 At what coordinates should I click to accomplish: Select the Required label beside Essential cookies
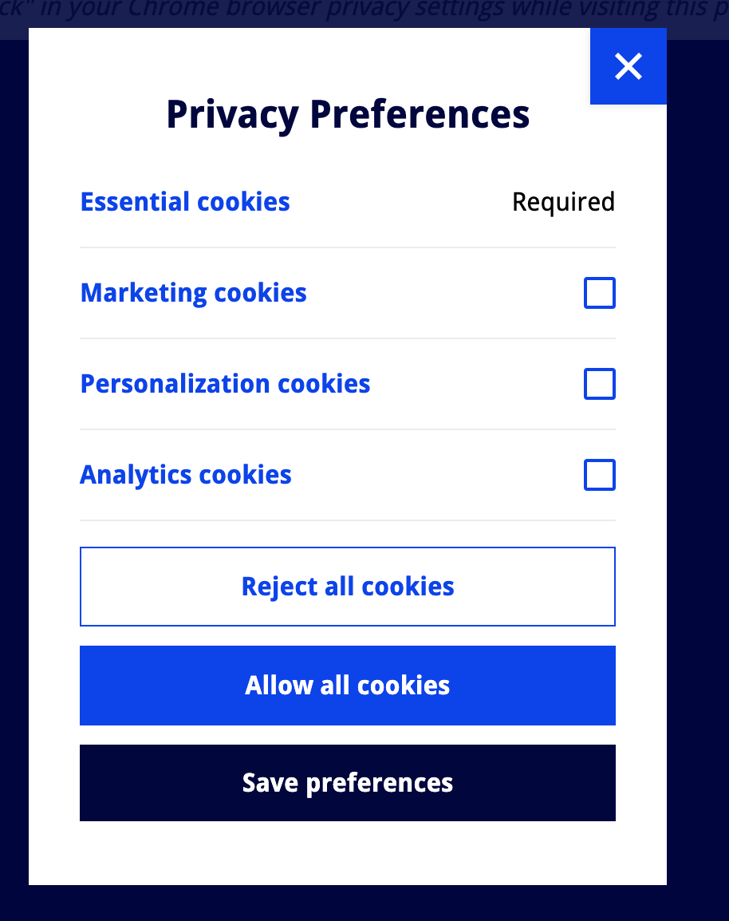coord(563,202)
